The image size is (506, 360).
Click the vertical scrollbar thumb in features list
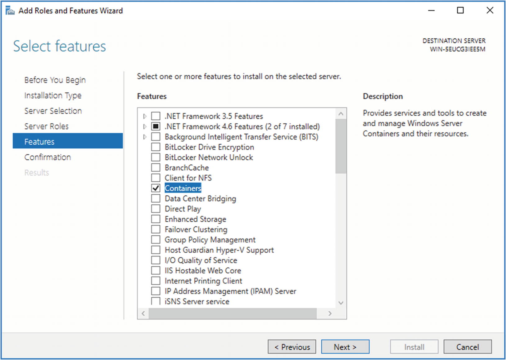point(341,146)
